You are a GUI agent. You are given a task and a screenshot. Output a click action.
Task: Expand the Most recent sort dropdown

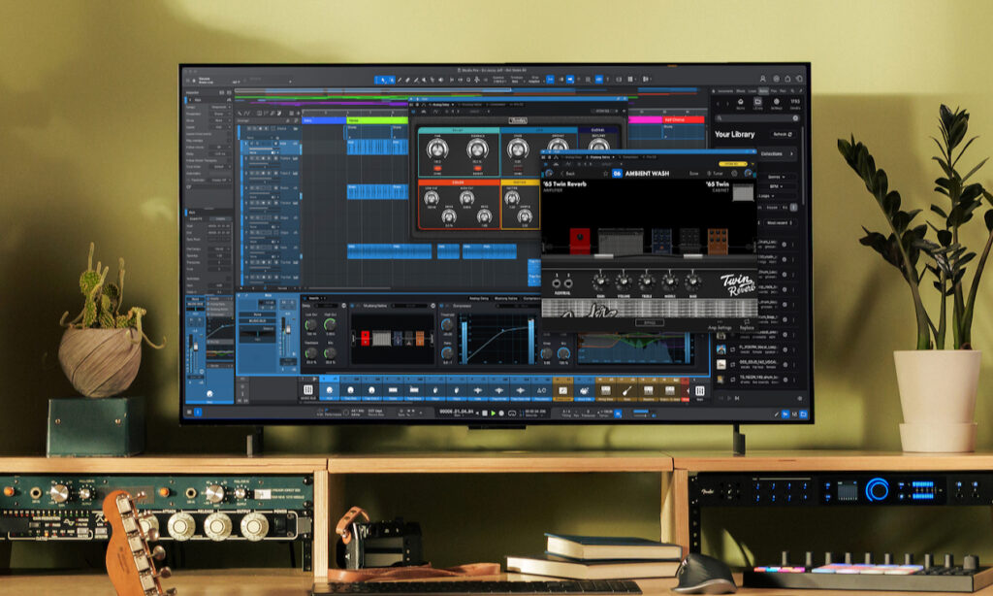click(x=778, y=222)
